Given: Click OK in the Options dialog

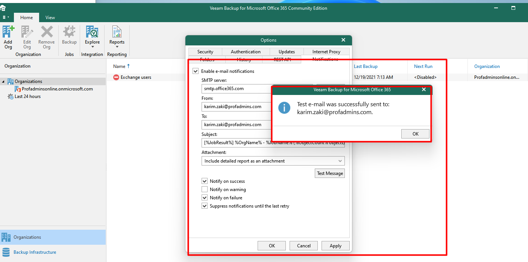Looking at the screenshot, I should pos(272,246).
